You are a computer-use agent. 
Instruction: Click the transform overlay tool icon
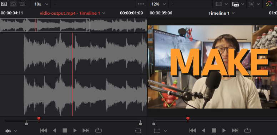coord(157,131)
